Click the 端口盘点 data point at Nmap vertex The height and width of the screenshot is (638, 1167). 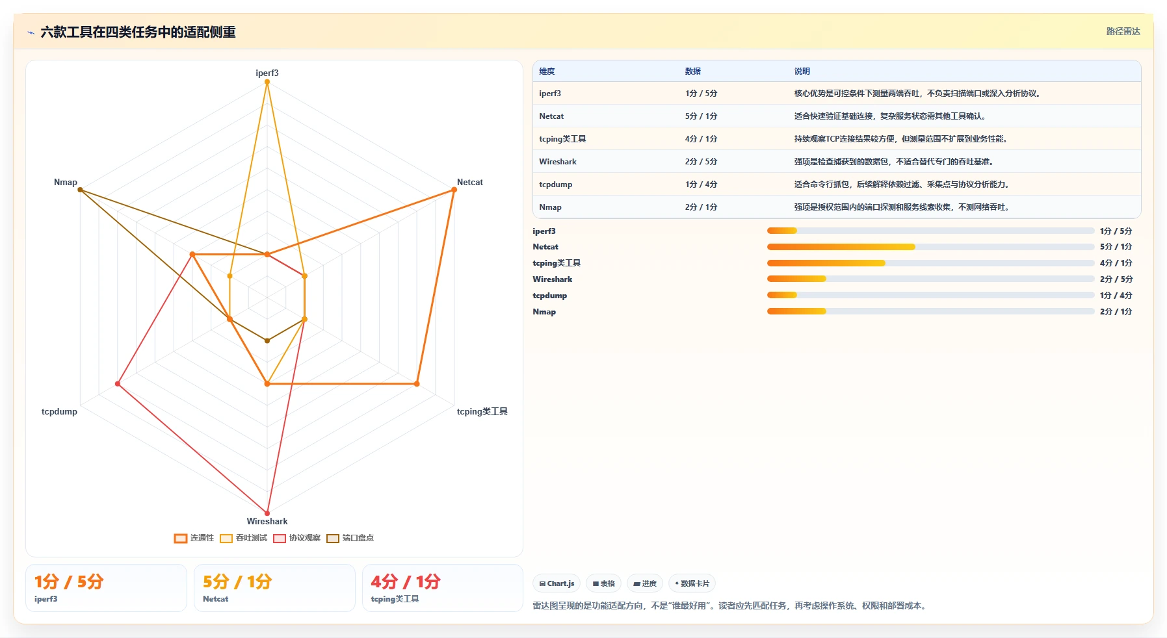coord(80,190)
